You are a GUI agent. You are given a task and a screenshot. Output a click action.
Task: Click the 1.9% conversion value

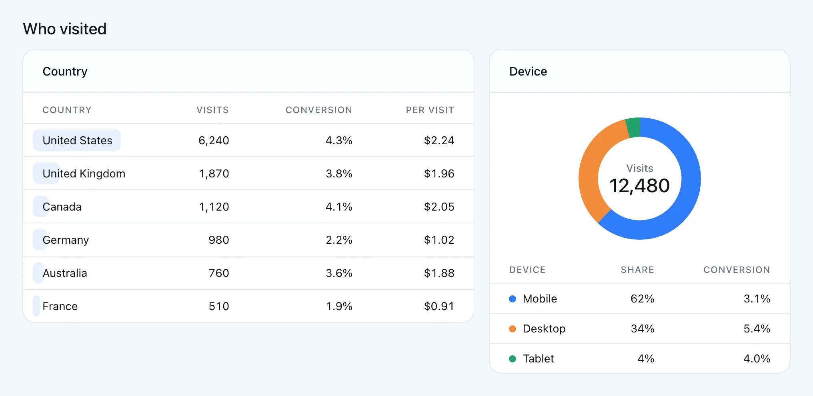pyautogui.click(x=339, y=306)
